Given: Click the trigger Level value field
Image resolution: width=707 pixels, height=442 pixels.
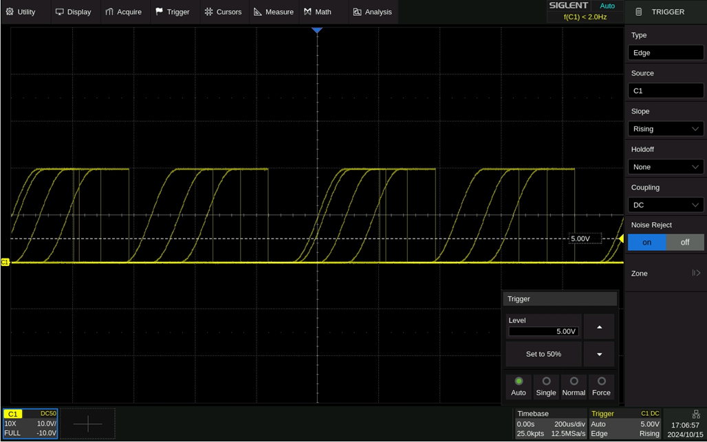Looking at the screenshot, I should point(543,331).
